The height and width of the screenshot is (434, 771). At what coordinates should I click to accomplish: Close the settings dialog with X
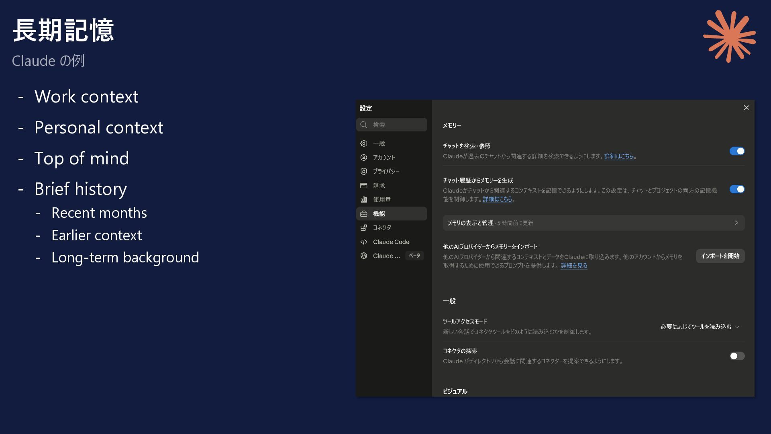tap(747, 108)
